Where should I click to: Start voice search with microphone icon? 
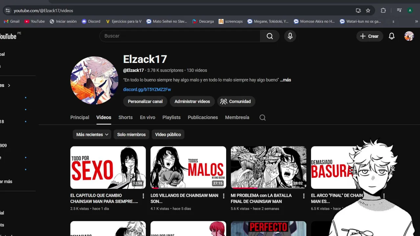point(290,36)
